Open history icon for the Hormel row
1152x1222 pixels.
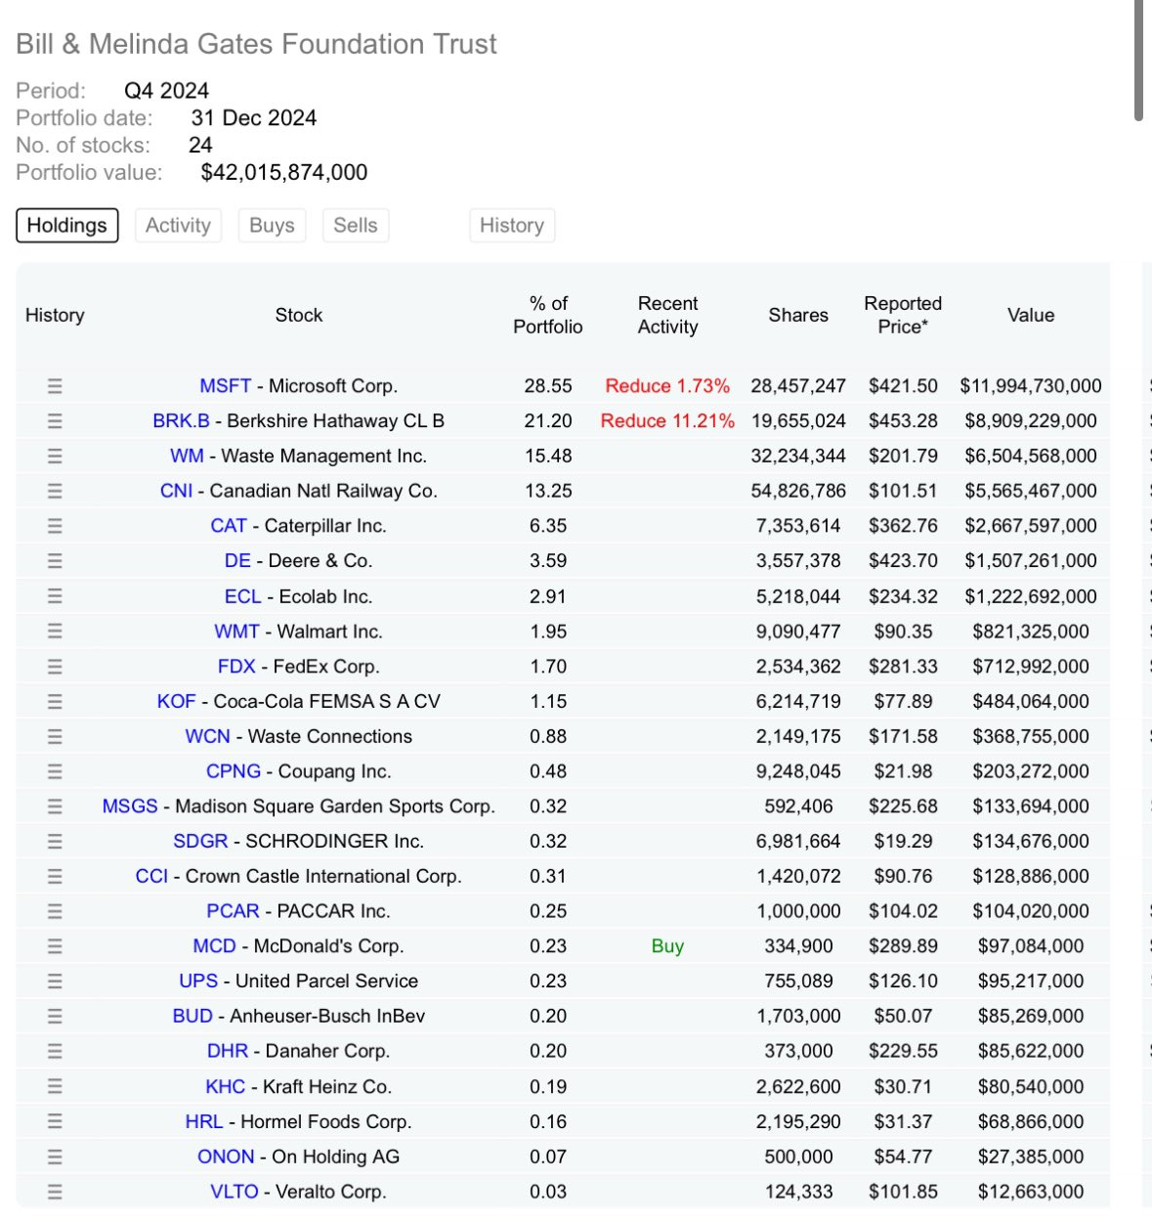[x=55, y=1122]
